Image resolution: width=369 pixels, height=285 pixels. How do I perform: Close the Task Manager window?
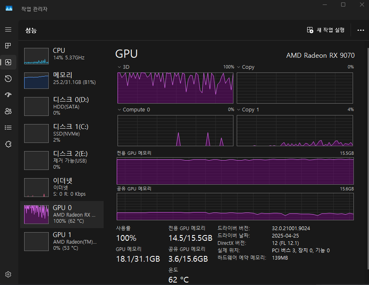pos(362,5)
